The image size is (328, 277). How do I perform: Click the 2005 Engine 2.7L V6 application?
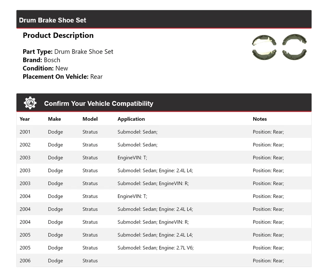pos(155,248)
